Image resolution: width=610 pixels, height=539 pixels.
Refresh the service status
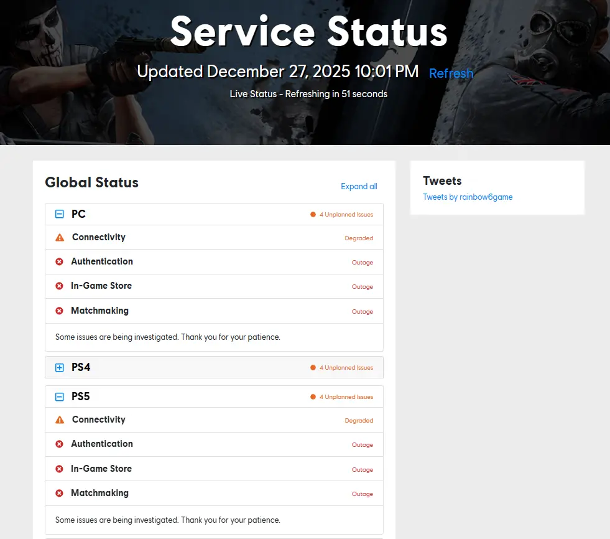451,73
